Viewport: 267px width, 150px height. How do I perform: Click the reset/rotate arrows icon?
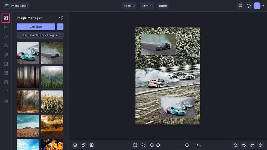point(235,145)
